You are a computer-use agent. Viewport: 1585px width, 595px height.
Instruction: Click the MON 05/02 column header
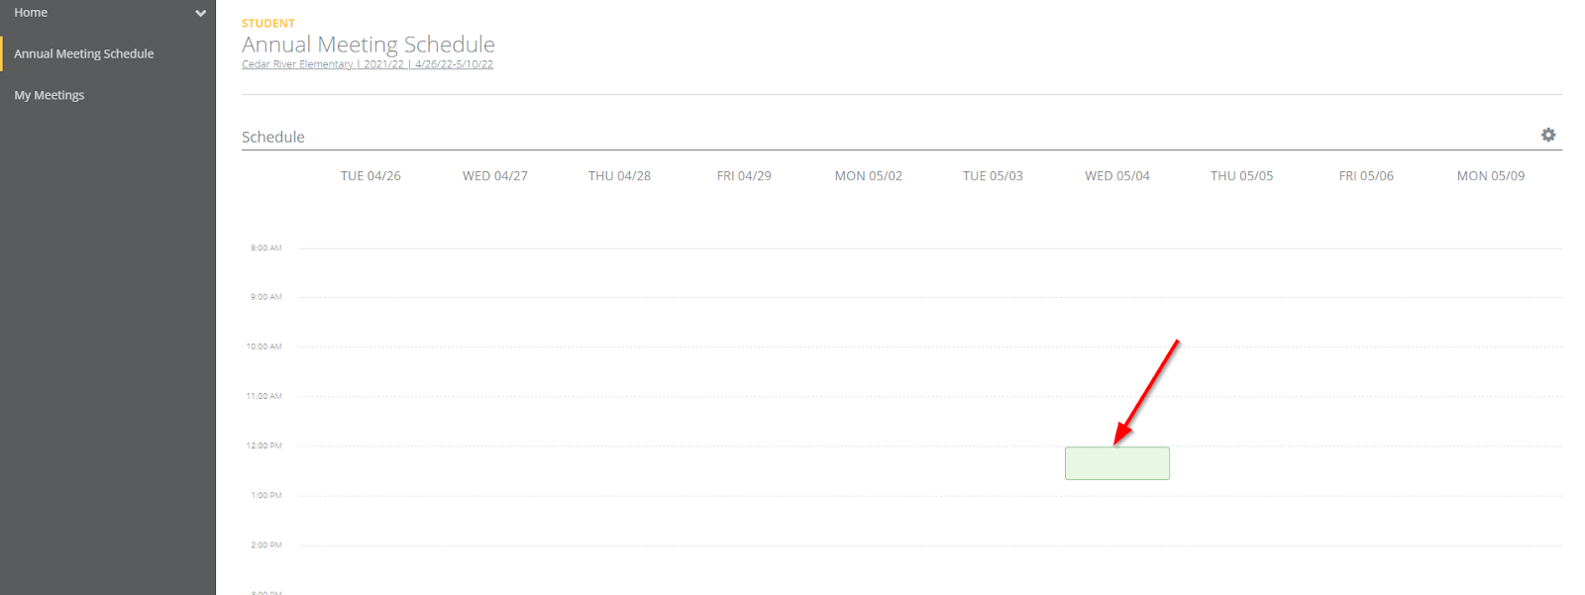tap(869, 176)
